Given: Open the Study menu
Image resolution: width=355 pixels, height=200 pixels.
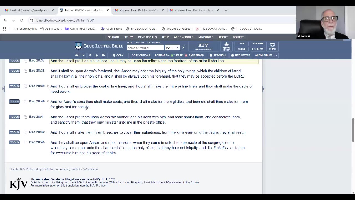Looking at the screenshot, I should coord(128,37).
